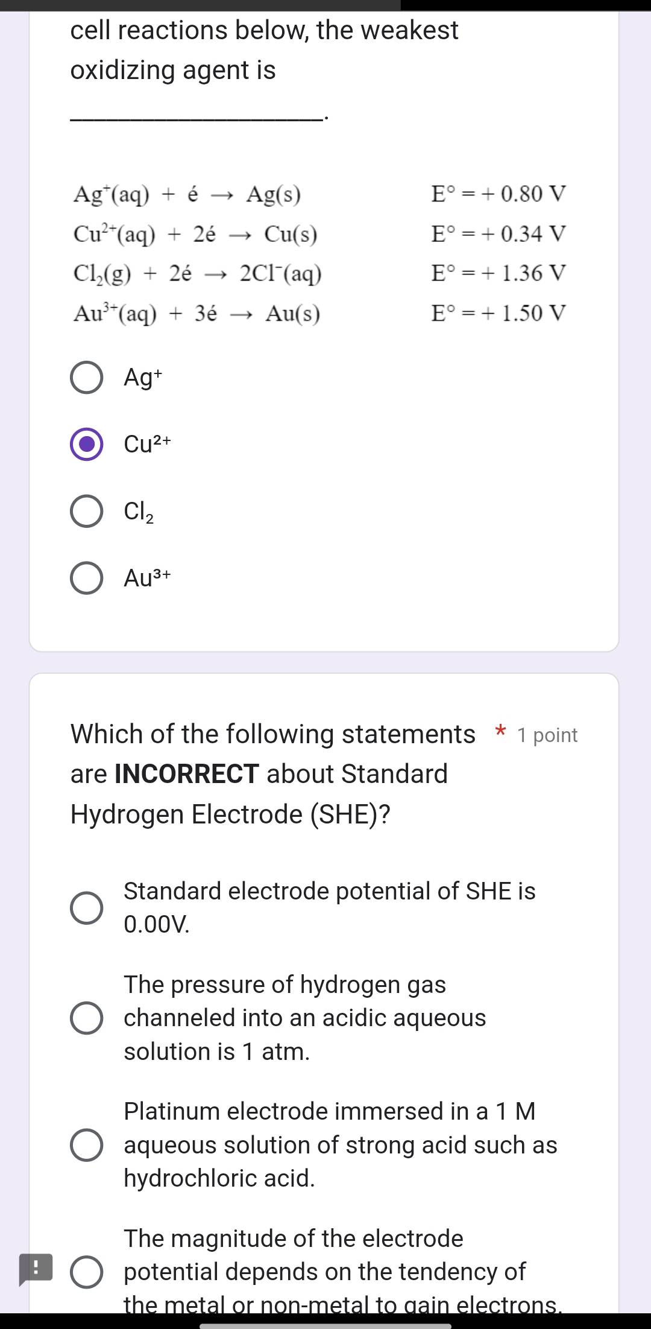651x1329 pixels.
Task: Choose the hydrogen gas pressure 1 atm statement
Action: (86, 1018)
